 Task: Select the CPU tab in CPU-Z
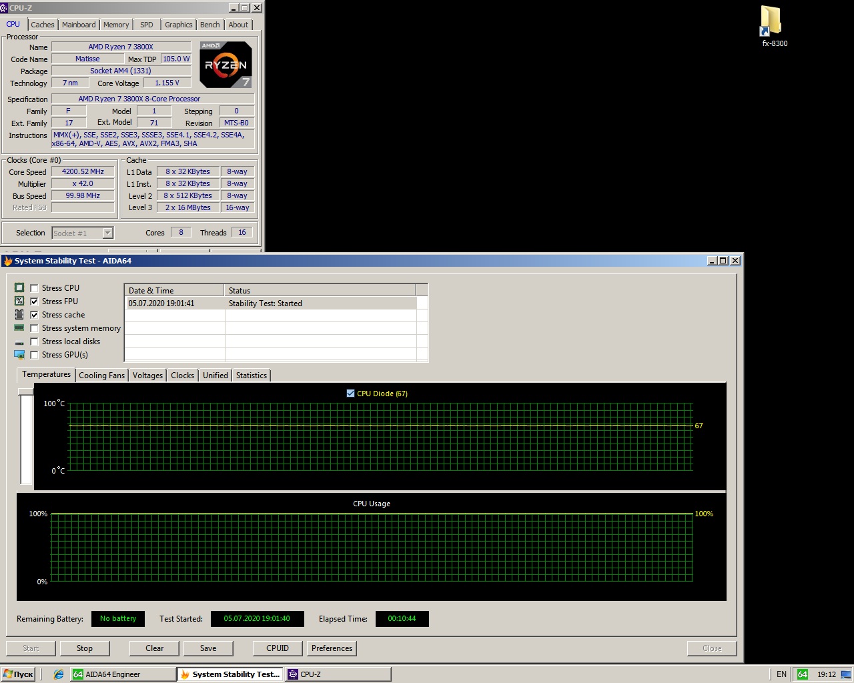point(13,24)
